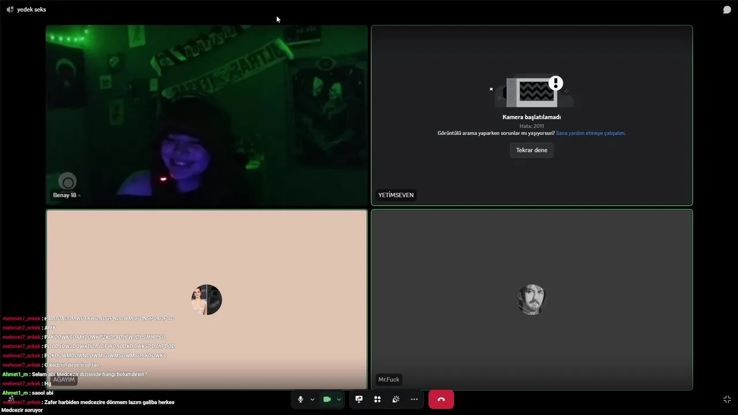Click the 'Hata: 2011' error code
The height and width of the screenshot is (415, 738).
pyautogui.click(x=532, y=126)
